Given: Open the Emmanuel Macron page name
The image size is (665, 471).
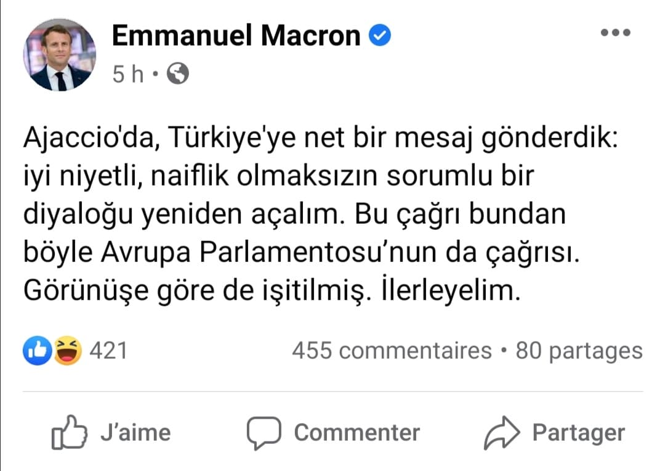Looking at the screenshot, I should (x=236, y=37).
